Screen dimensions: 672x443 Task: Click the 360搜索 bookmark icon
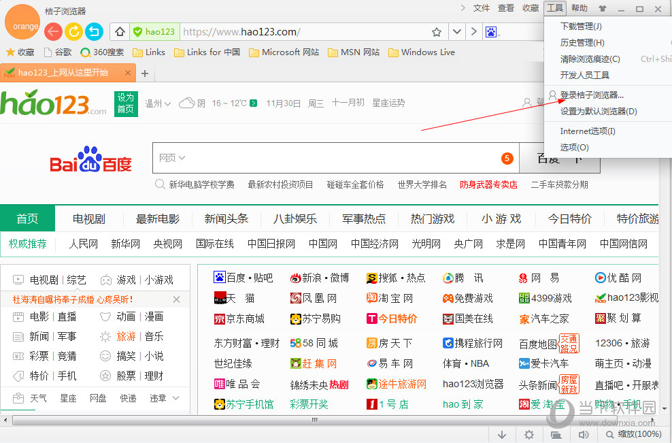click(86, 52)
